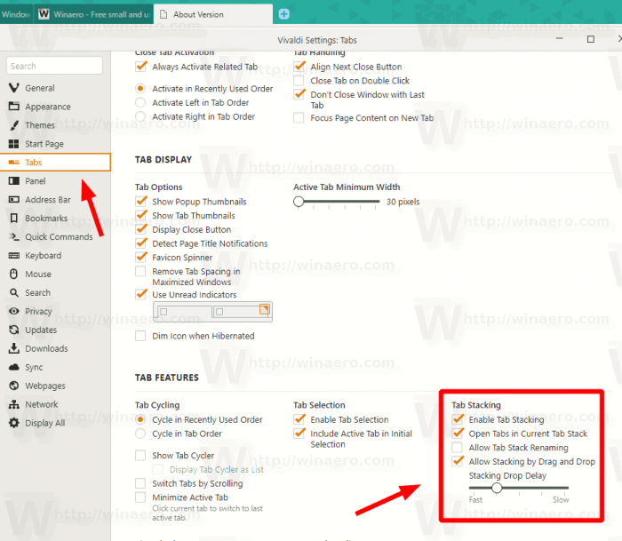Uncheck Show Popup Thumbnails
Viewport: 622px width, 541px height.
(x=140, y=201)
